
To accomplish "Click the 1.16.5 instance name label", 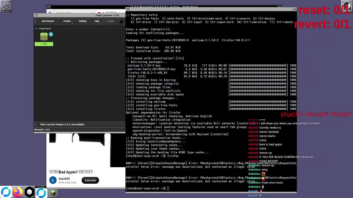I will pyautogui.click(x=44, y=44).
